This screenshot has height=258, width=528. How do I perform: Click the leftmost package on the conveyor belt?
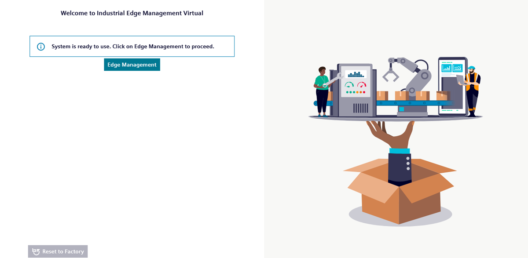(x=382, y=95)
